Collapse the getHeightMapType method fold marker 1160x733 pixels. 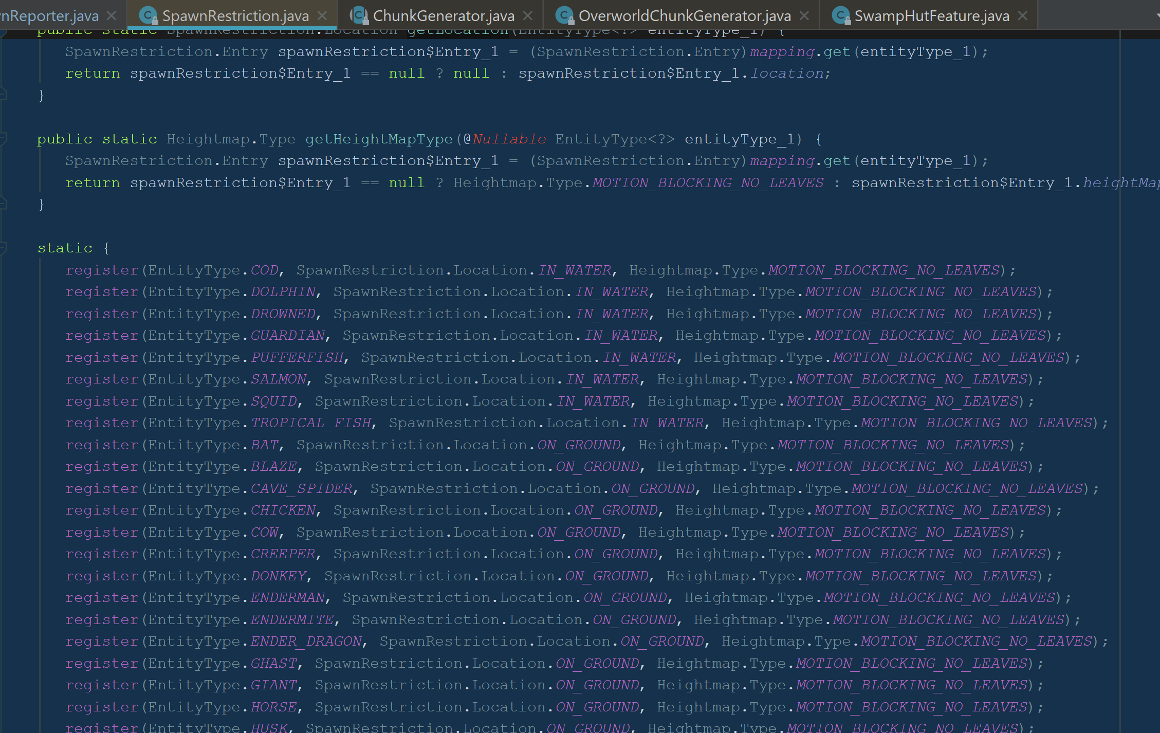[3, 139]
